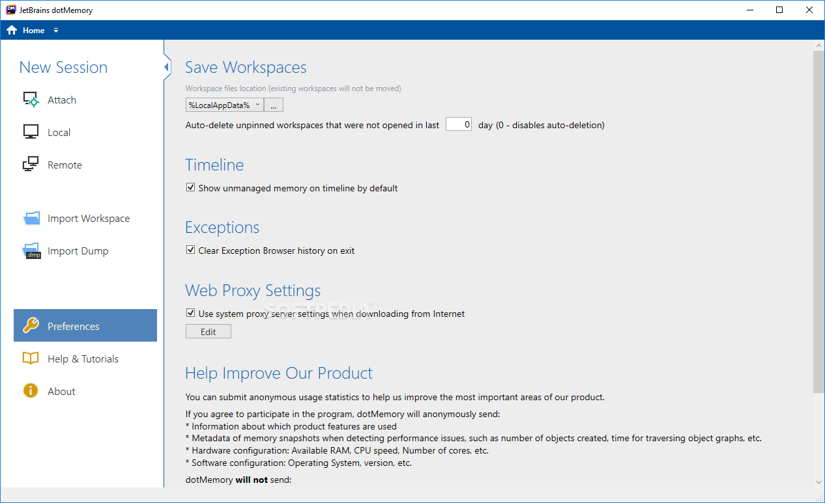Toggle Show unmanaged memory on timeline checkbox

[190, 187]
